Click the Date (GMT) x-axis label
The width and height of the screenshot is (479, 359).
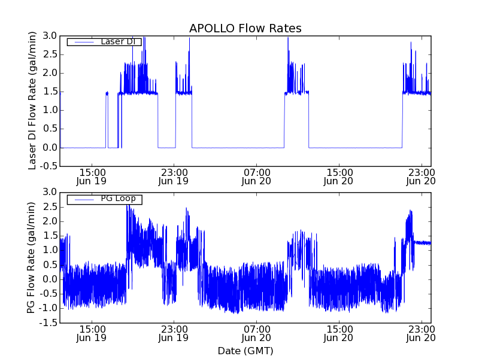coord(245,351)
